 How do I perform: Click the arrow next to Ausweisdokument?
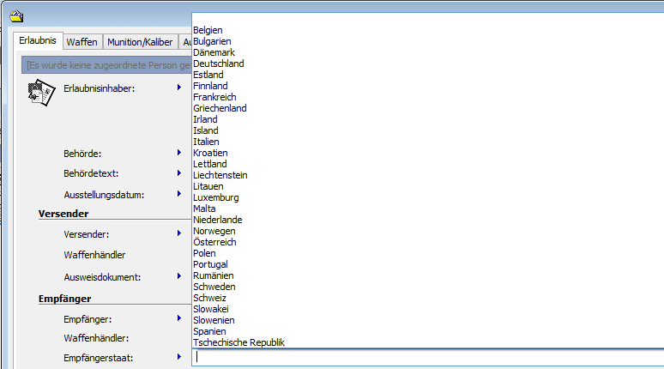pyautogui.click(x=179, y=276)
